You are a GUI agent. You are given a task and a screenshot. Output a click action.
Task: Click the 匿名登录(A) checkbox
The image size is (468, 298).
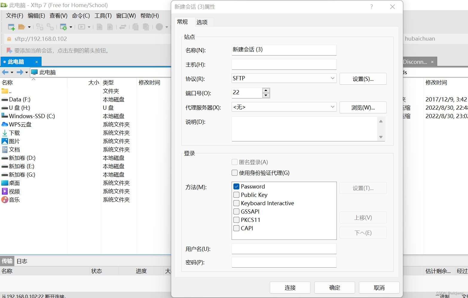235,162
